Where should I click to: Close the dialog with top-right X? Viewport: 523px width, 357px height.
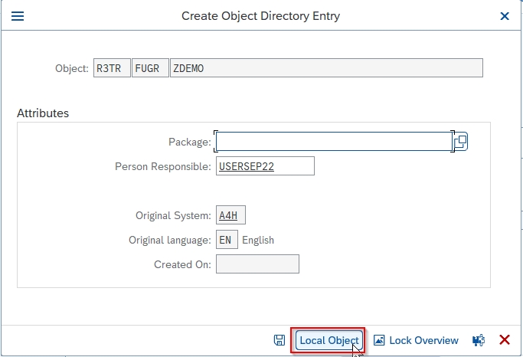pyautogui.click(x=505, y=15)
